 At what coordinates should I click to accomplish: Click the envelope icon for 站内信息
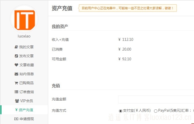click(x=16, y=74)
